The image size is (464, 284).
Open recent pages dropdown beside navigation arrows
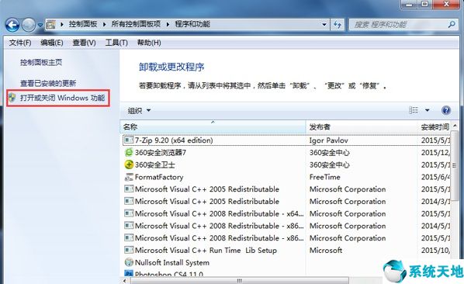[40, 25]
